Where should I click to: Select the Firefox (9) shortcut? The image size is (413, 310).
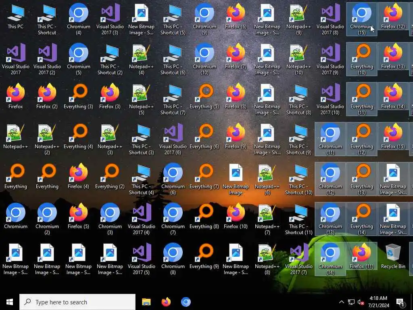pos(236,136)
